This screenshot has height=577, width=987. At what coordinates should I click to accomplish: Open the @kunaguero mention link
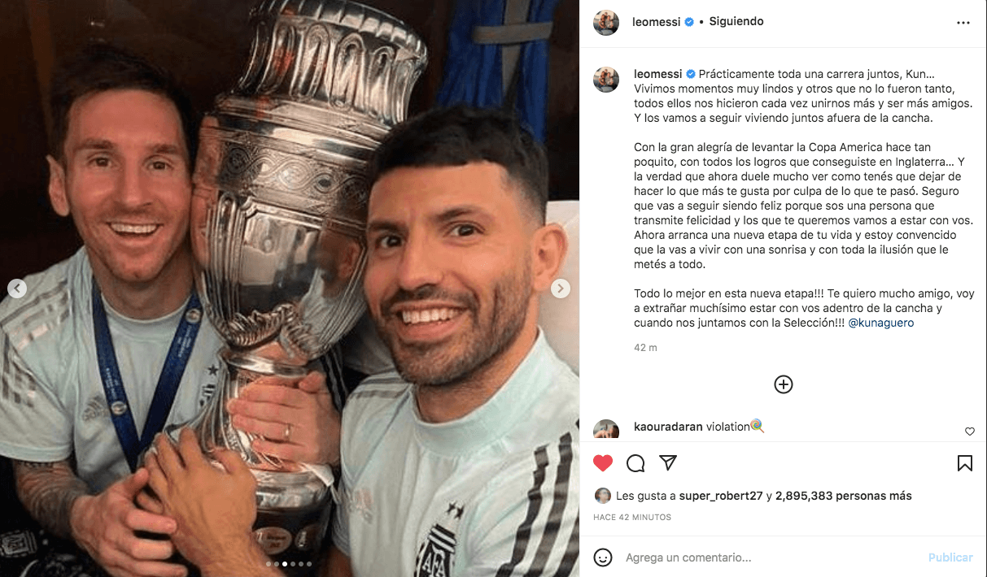pyautogui.click(x=881, y=323)
